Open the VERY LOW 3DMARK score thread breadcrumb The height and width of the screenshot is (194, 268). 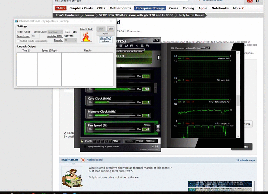coord(136,15)
